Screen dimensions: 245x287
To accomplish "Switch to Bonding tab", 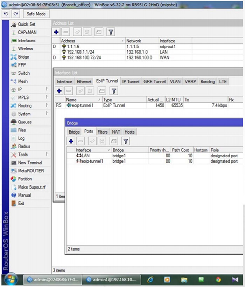I will coord(208,82).
